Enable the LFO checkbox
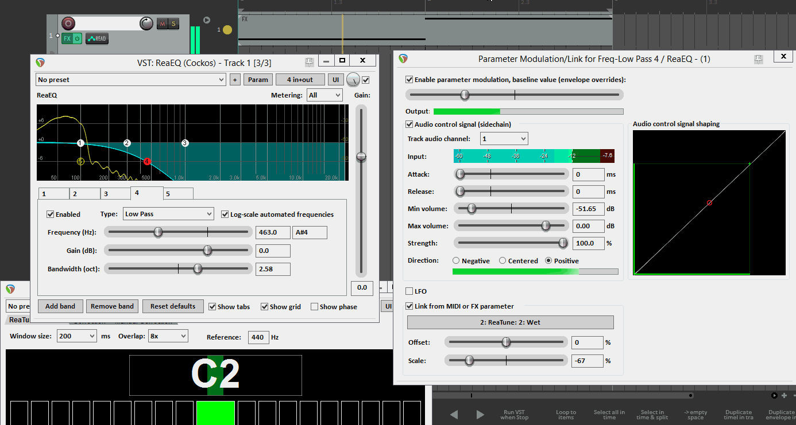 point(409,291)
